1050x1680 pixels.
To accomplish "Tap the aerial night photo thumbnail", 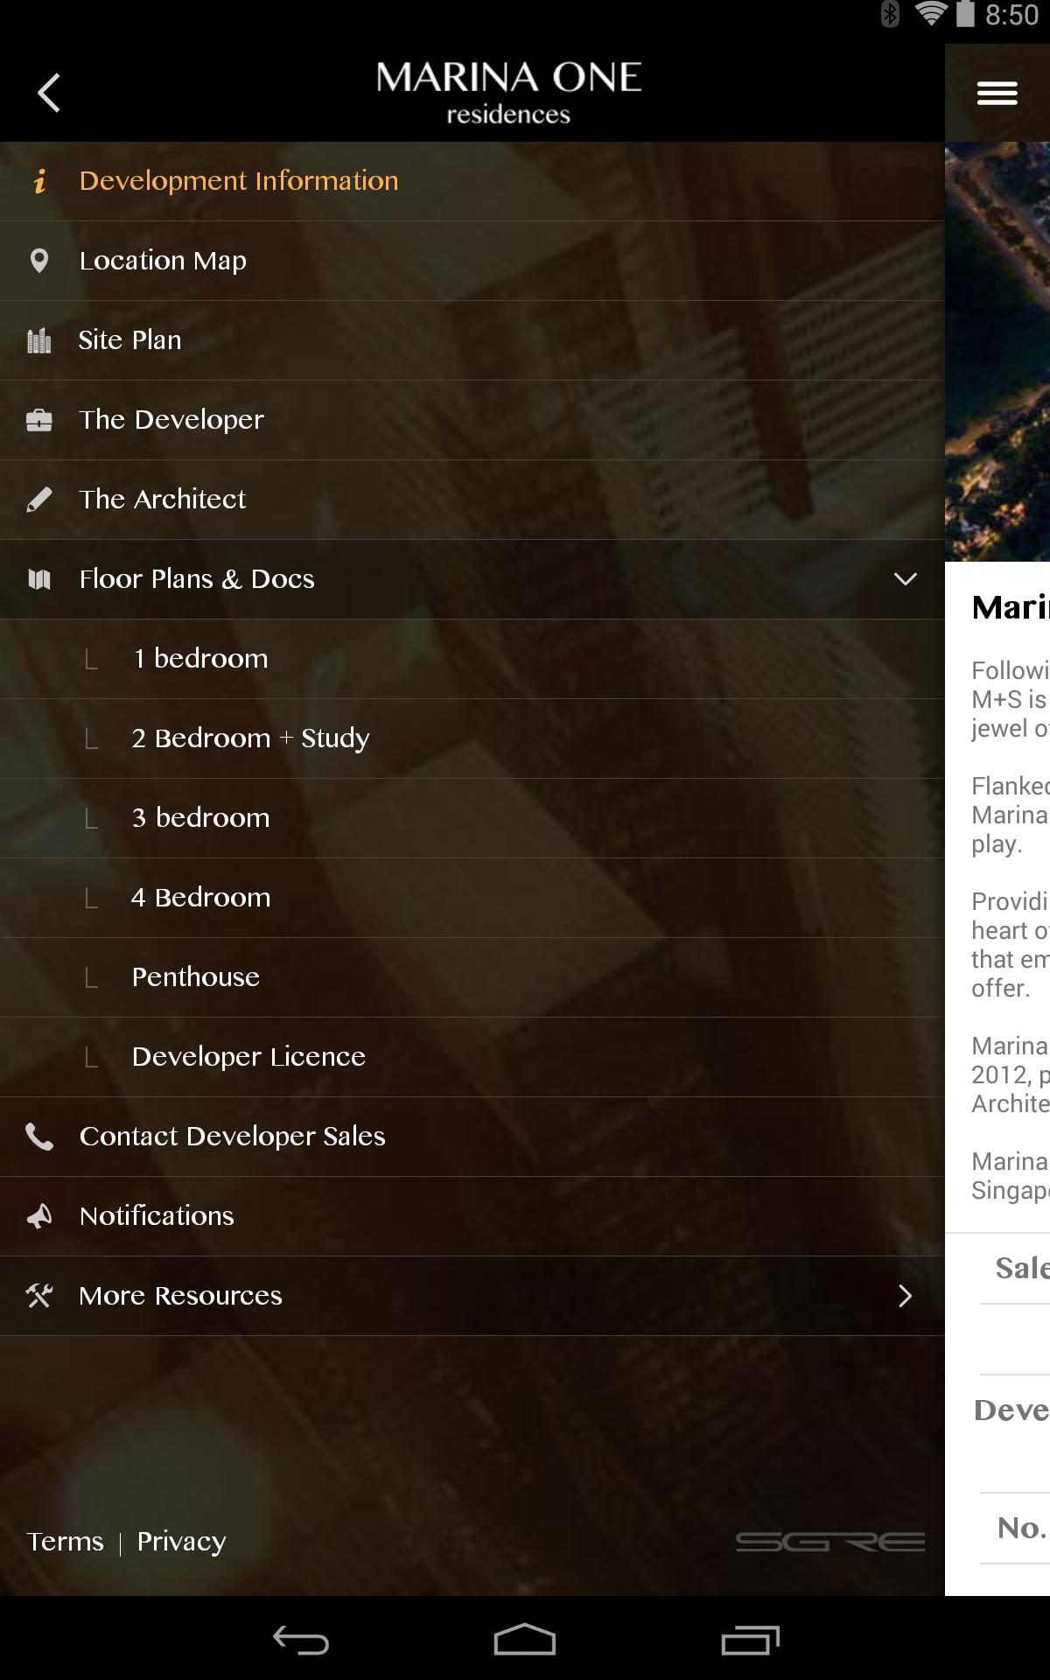I will tap(997, 352).
